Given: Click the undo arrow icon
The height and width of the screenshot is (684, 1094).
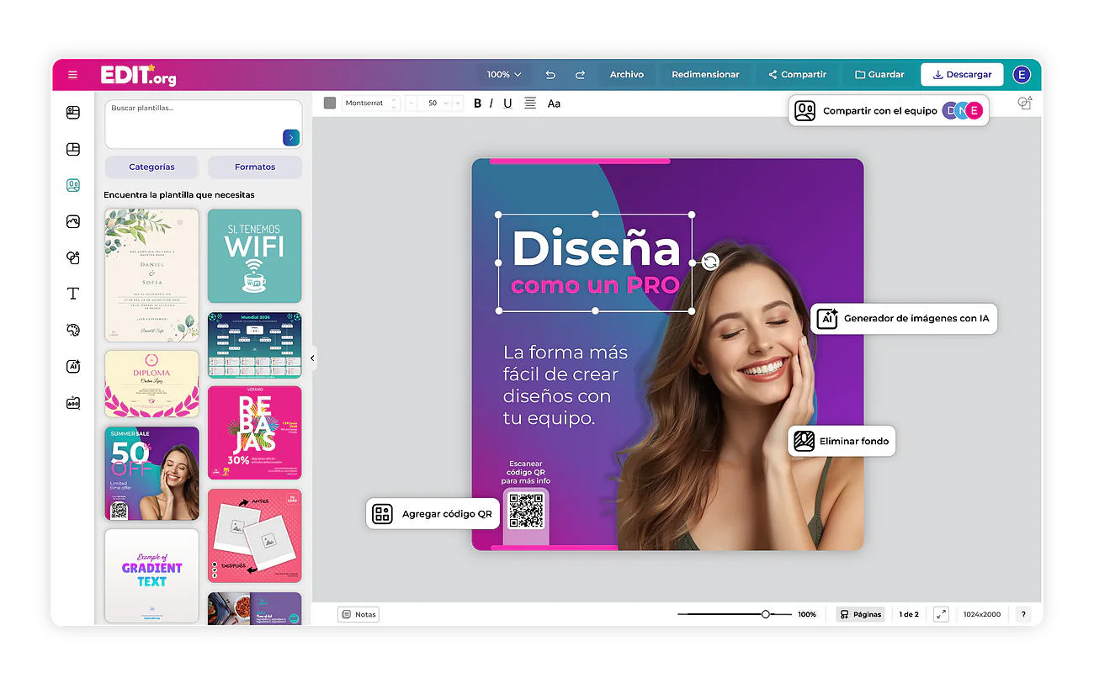Looking at the screenshot, I should click(x=550, y=75).
